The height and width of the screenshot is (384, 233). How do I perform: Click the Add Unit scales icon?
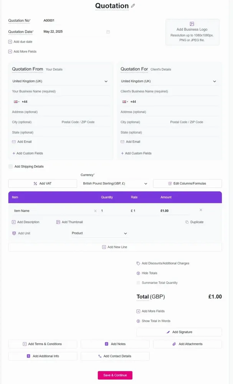pyautogui.click(x=14, y=233)
